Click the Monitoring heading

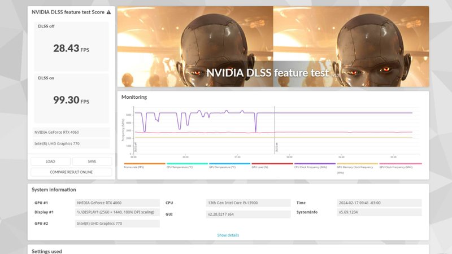pos(134,97)
